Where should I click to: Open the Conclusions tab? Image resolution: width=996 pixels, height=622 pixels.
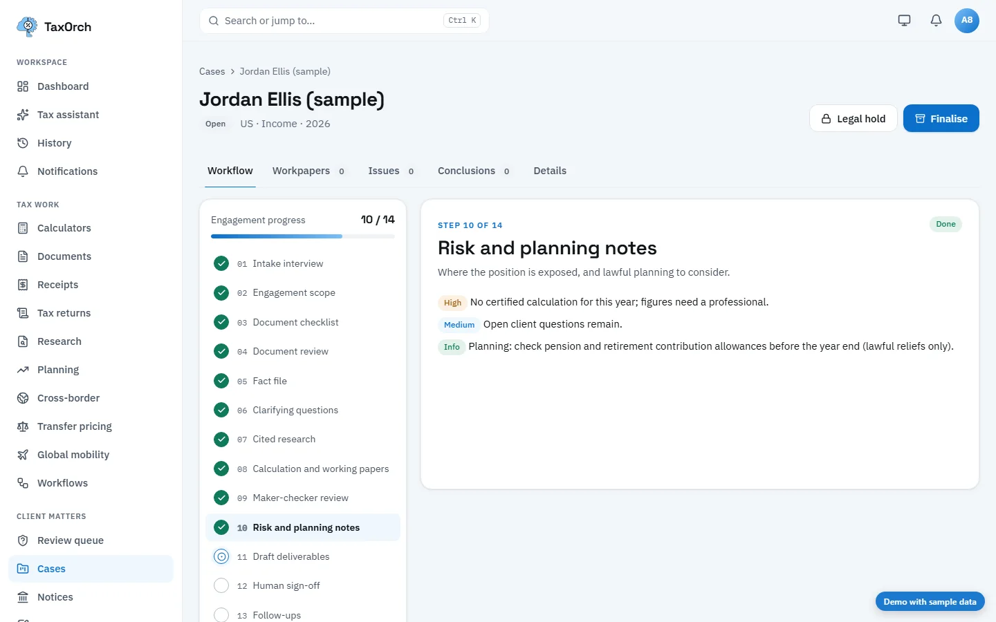click(474, 171)
